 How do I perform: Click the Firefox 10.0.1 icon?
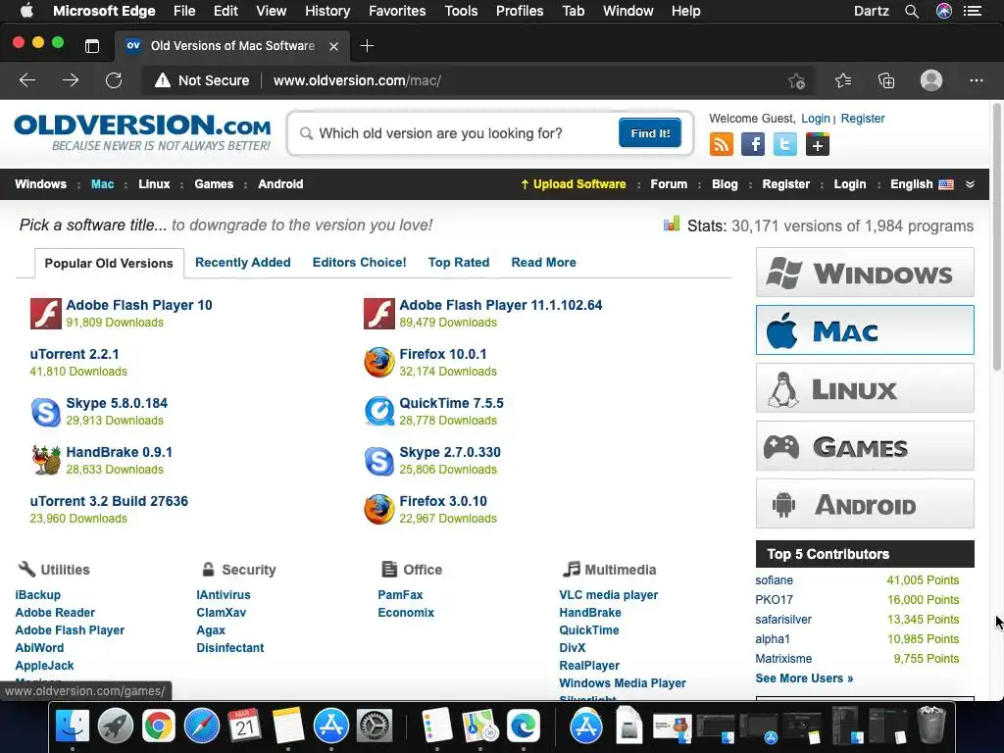click(x=379, y=363)
